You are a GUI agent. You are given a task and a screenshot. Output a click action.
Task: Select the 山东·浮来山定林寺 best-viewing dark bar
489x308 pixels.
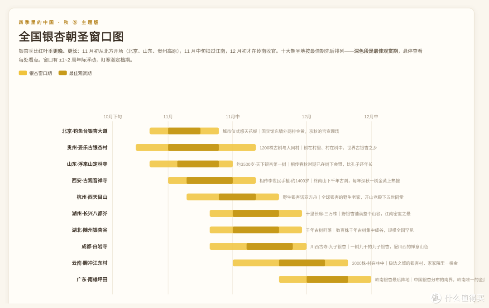point(198,164)
